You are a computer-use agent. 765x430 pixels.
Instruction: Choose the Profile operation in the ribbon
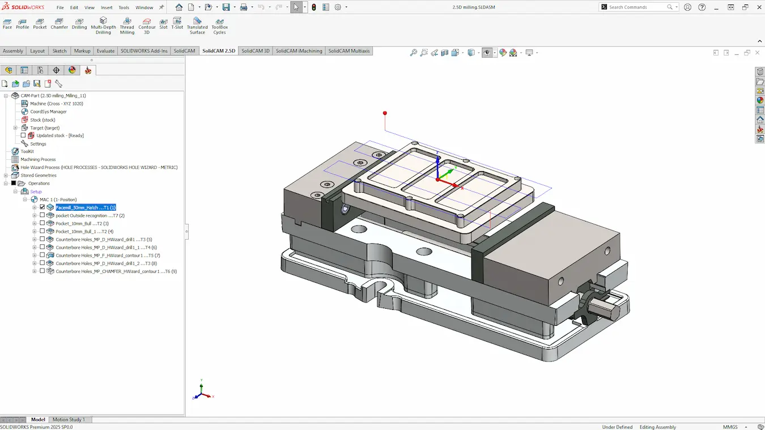click(23, 23)
